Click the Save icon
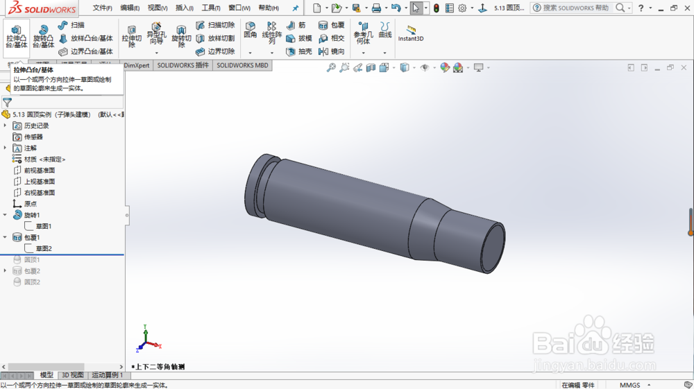Image resolution: width=694 pixels, height=389 pixels. [356, 8]
